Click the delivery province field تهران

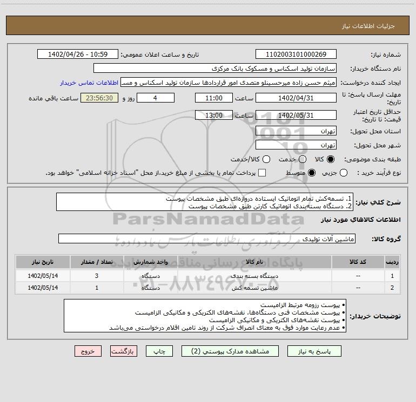click(296, 131)
